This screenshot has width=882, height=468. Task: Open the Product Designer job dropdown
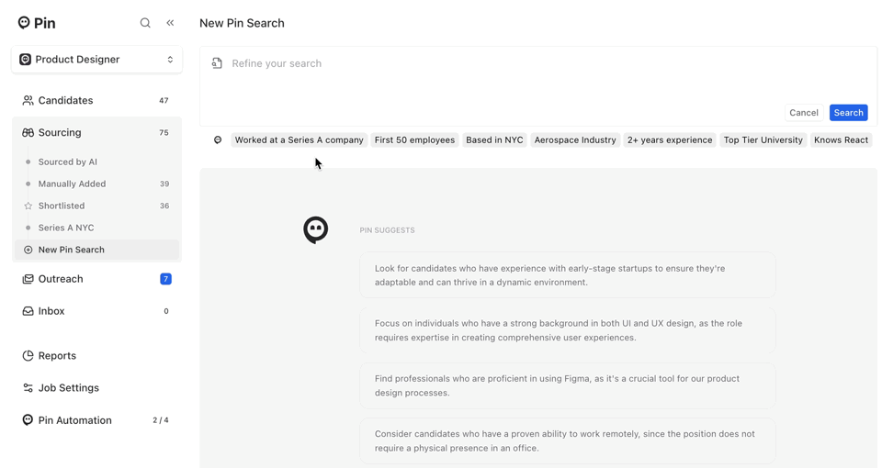(96, 60)
